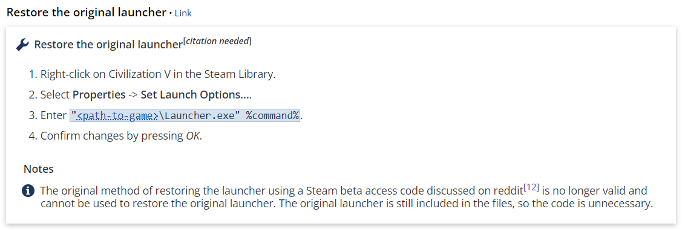Click "Confirm changes" in step 4
The height and width of the screenshot is (229, 685).
[x=70, y=136]
